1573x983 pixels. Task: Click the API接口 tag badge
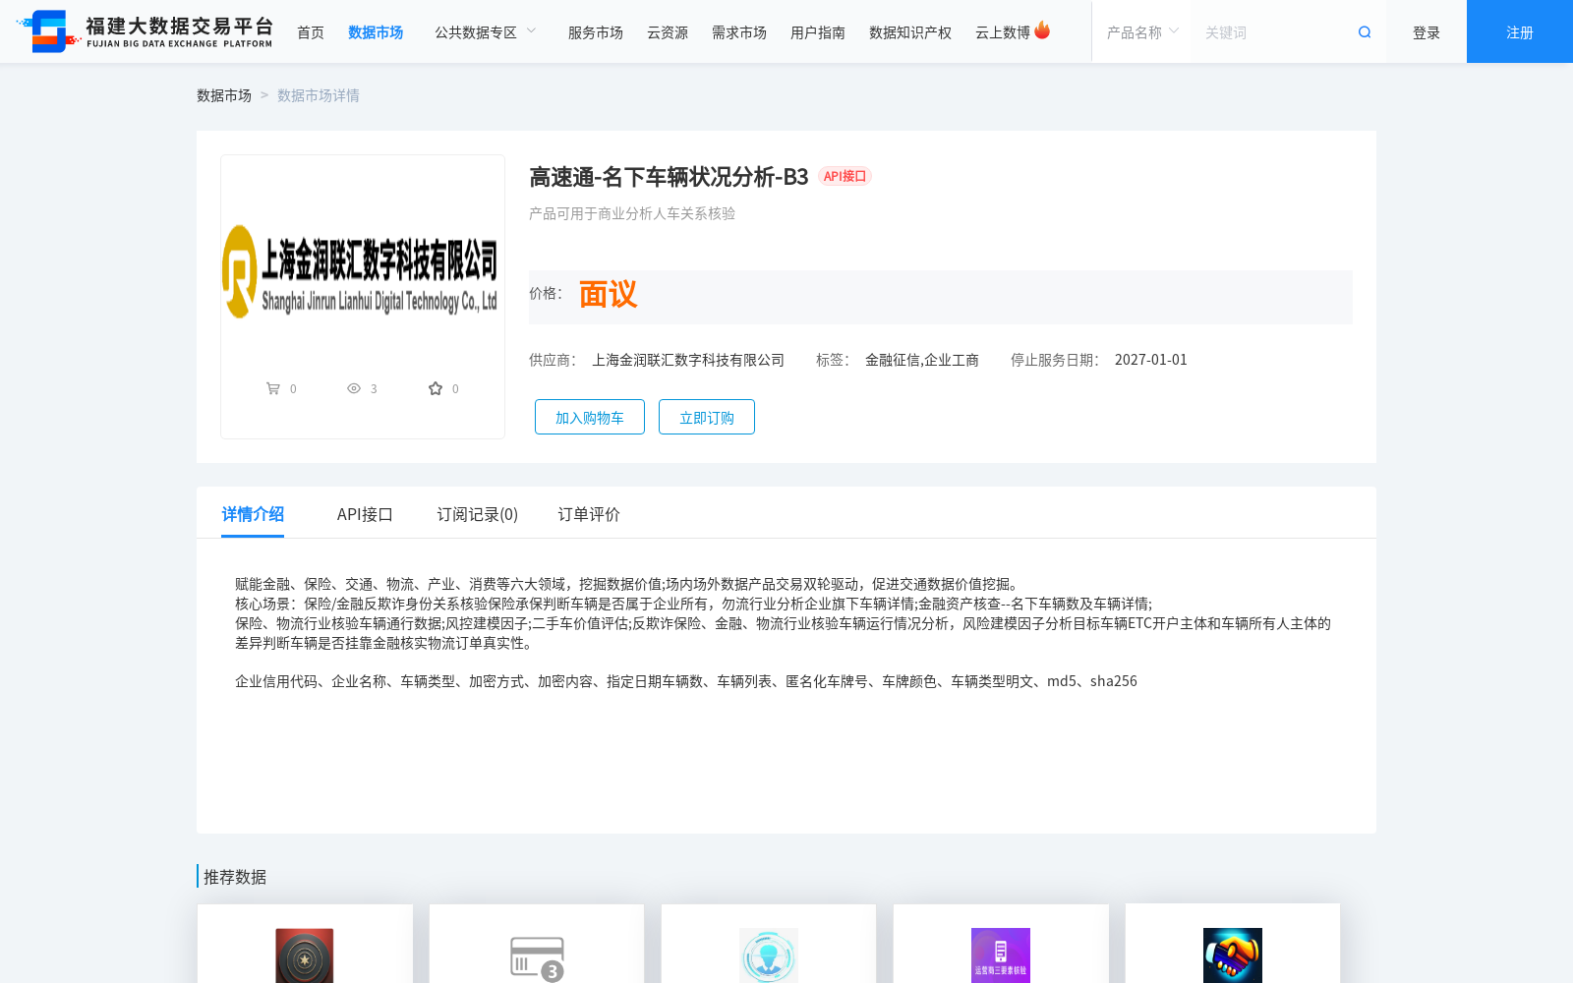click(x=845, y=176)
